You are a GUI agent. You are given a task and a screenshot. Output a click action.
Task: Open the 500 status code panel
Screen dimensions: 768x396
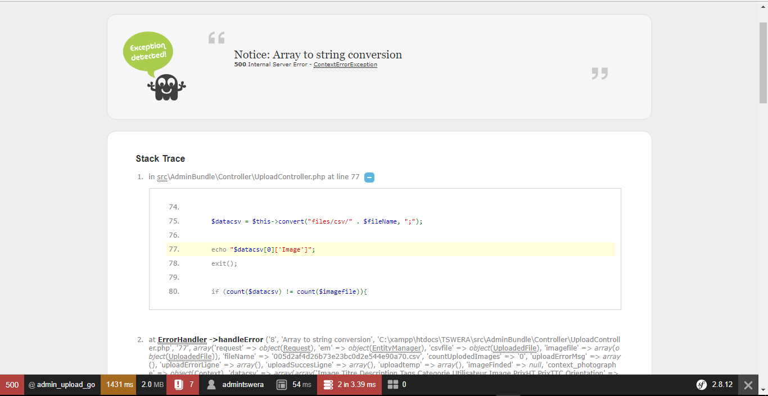point(11,385)
